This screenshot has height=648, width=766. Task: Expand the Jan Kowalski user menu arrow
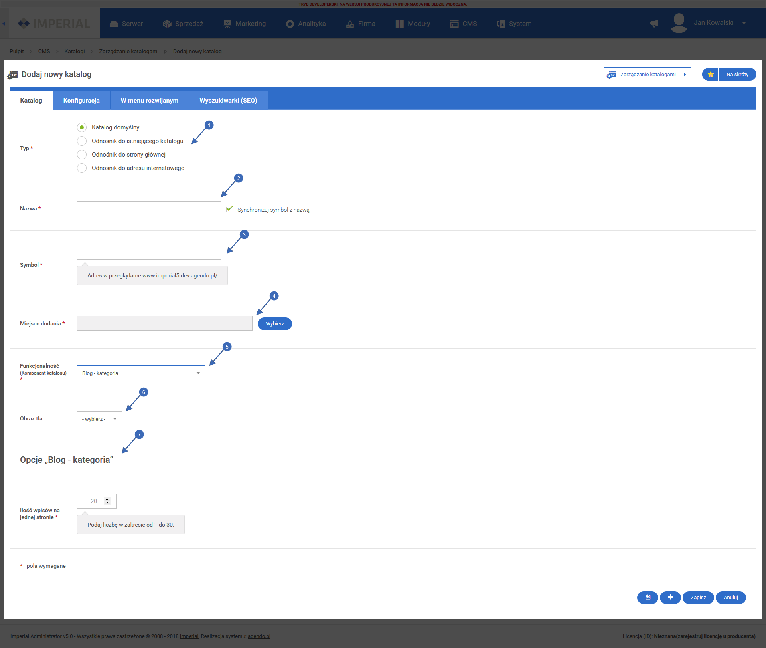pos(744,23)
